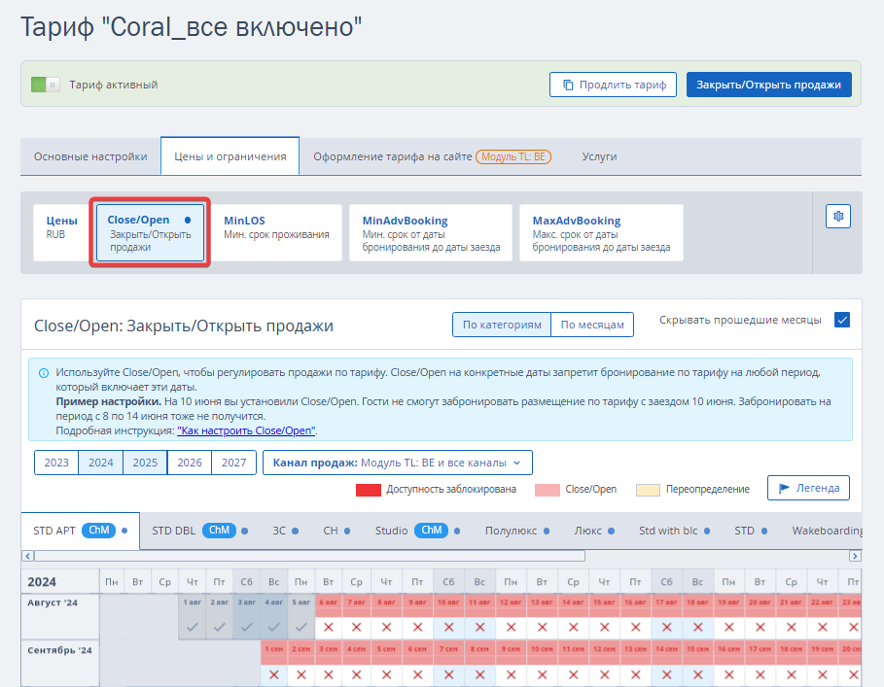Select the "Цены RUB" restriction card

pos(61,232)
